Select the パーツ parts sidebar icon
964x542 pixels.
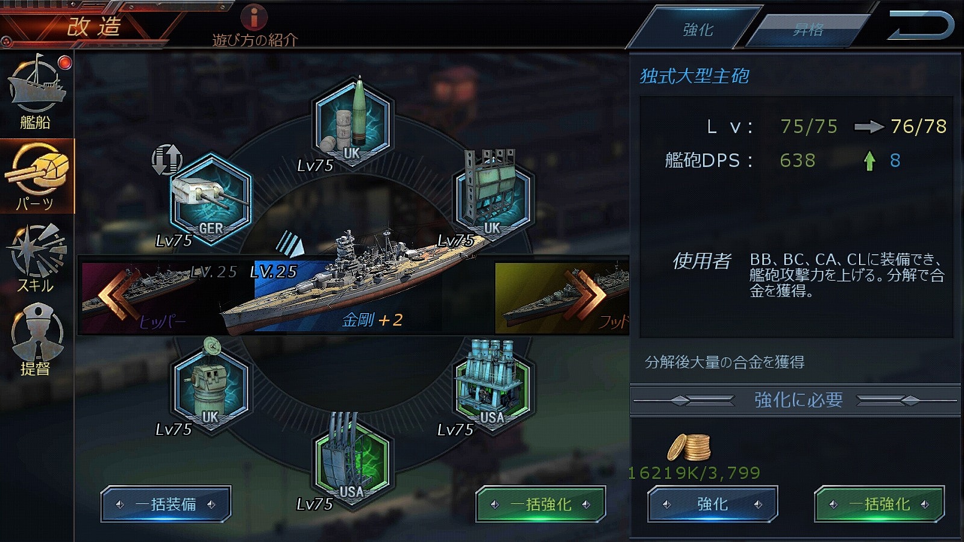tap(37, 176)
